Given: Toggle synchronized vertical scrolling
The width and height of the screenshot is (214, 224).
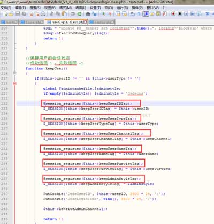Looking at the screenshot, I should (118, 14).
